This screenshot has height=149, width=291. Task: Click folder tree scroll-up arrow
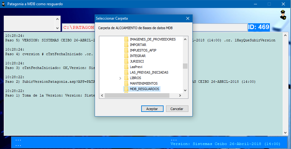pos(185,39)
